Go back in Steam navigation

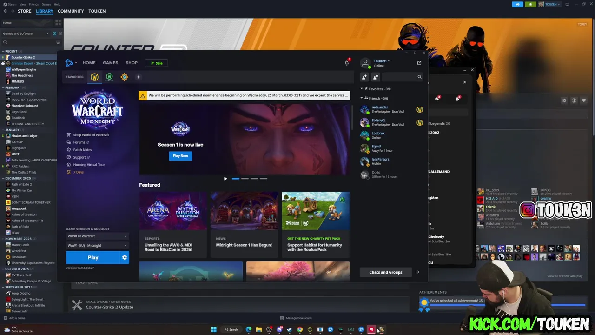[x=6, y=11]
